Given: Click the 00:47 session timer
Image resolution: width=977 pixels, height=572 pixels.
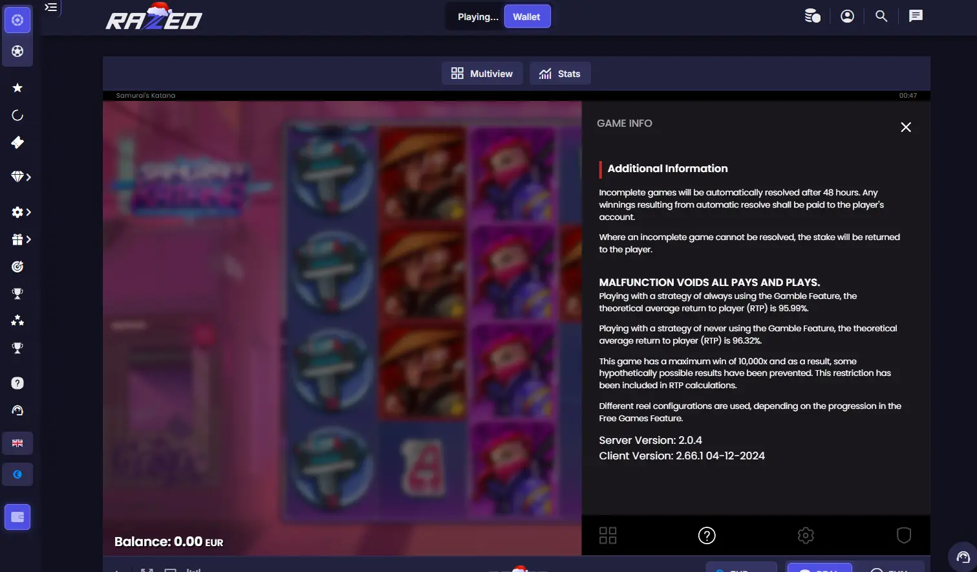Looking at the screenshot, I should coord(908,95).
